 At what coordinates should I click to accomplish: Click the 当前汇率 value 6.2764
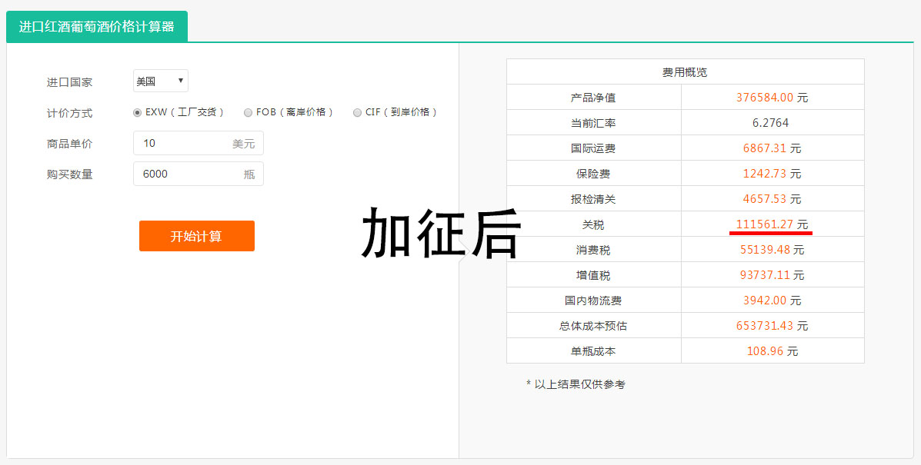770,123
